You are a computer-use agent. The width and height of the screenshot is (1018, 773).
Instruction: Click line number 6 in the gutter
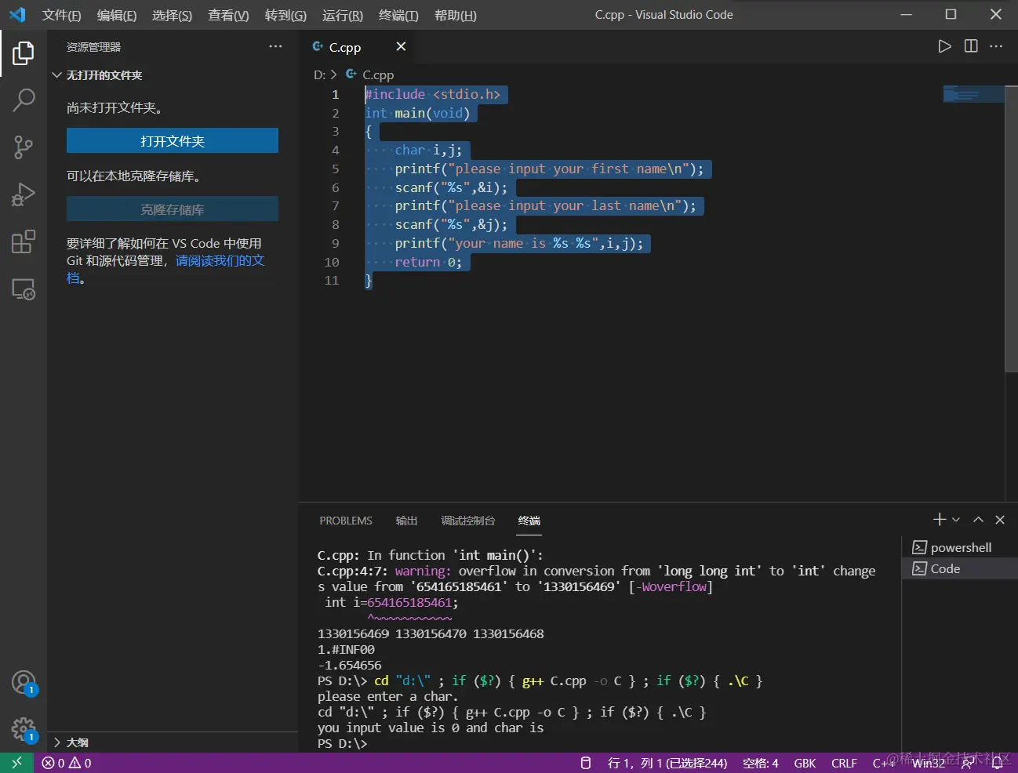336,187
